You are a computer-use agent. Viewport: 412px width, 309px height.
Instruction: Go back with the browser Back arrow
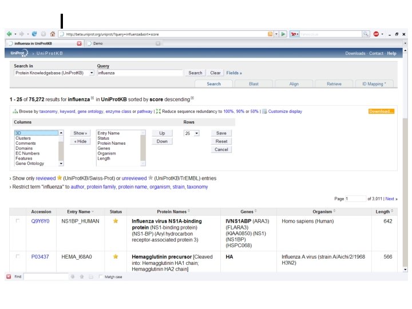[x=10, y=34]
